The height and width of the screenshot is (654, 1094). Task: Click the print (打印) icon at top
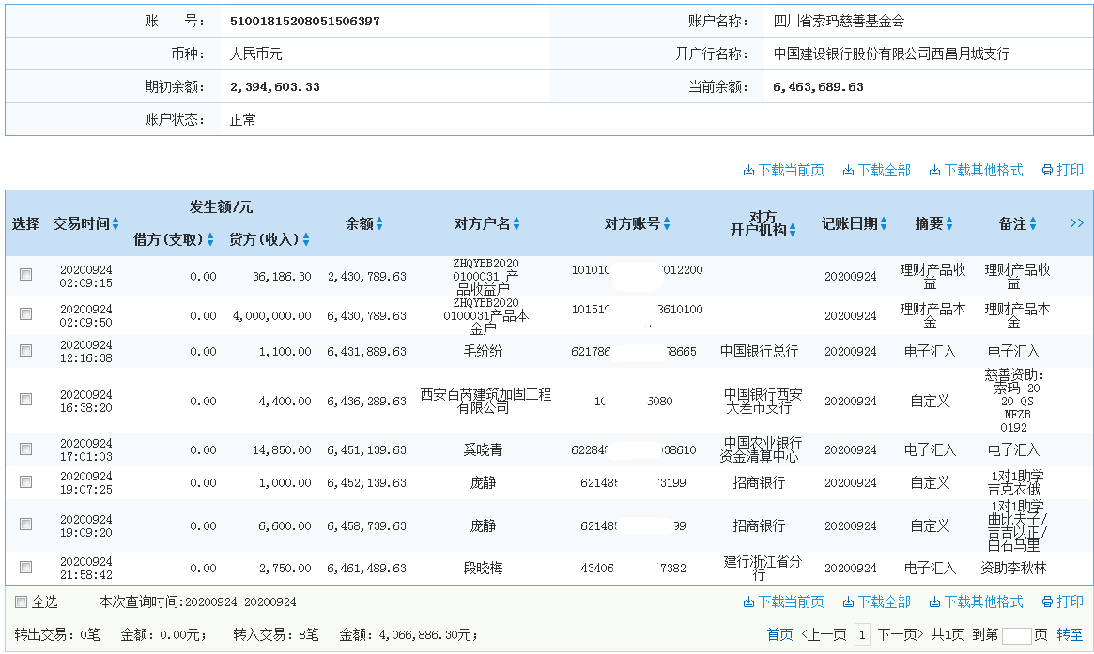point(1062,170)
